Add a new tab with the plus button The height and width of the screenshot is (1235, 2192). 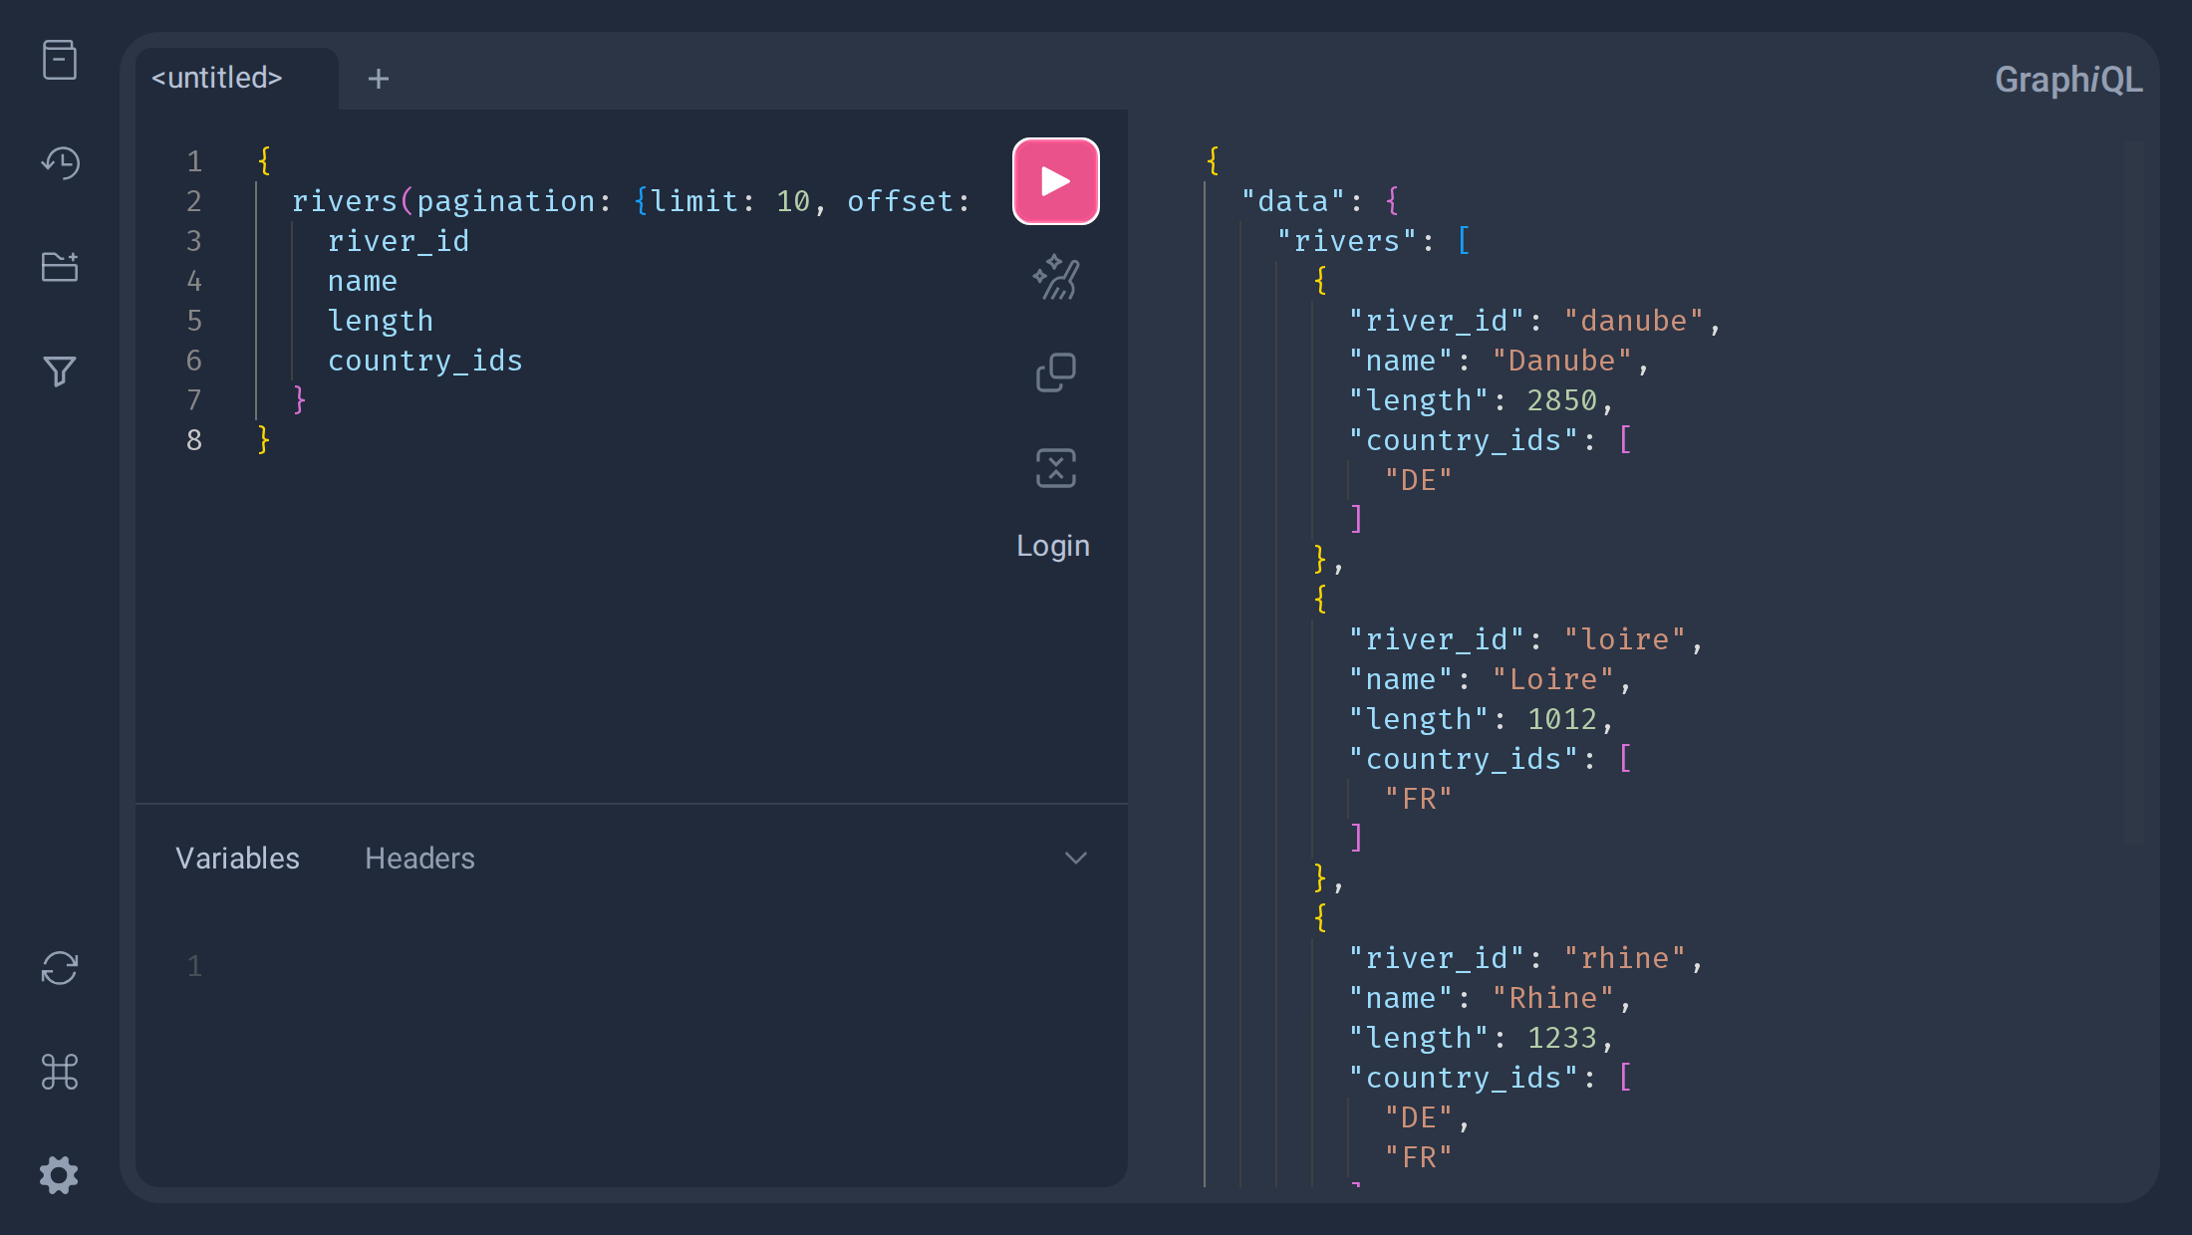coord(379,79)
